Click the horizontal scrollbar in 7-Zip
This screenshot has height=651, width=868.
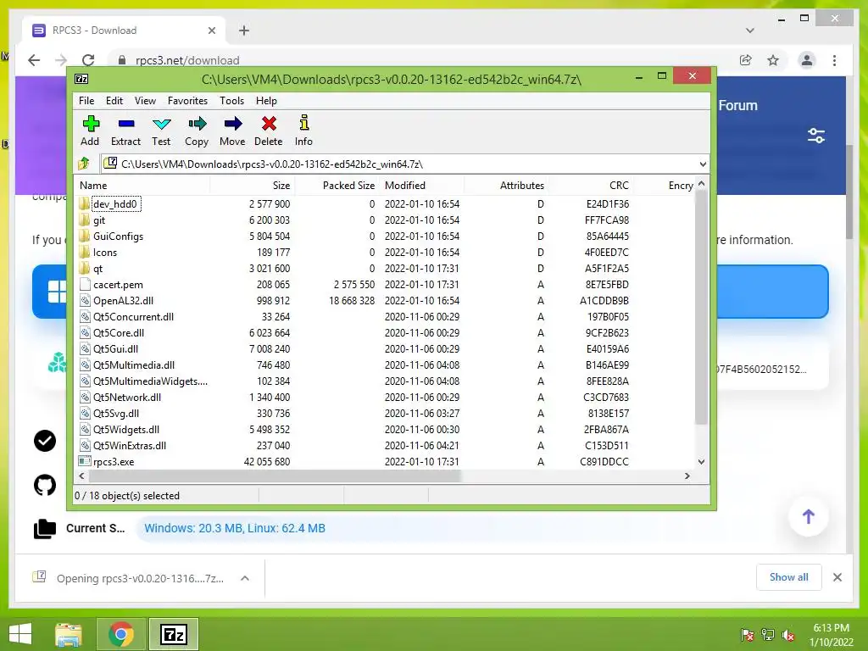(275, 476)
